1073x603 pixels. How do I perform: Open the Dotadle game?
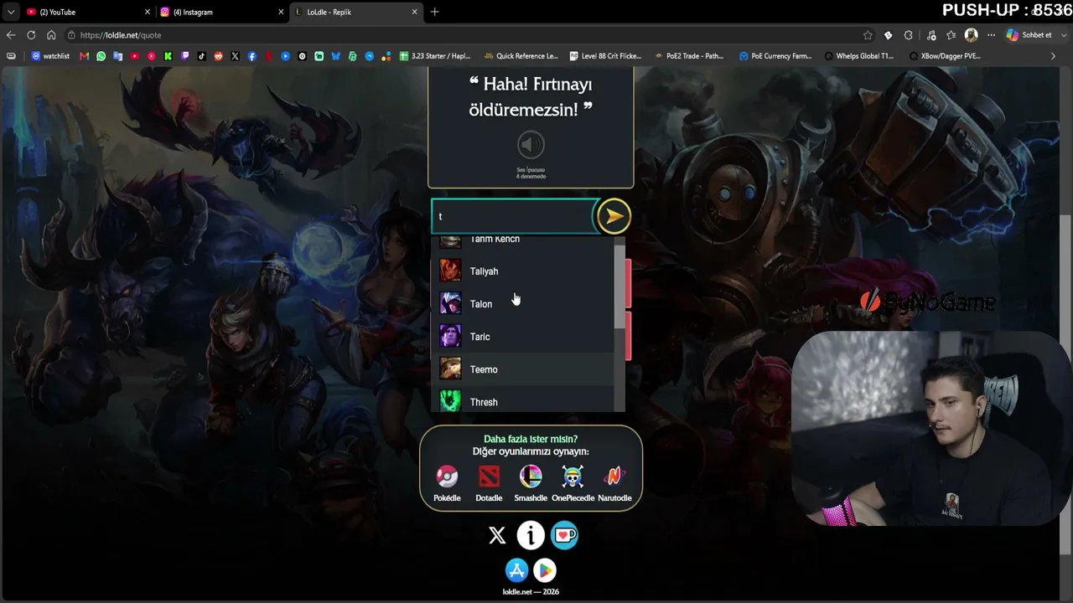click(x=489, y=483)
